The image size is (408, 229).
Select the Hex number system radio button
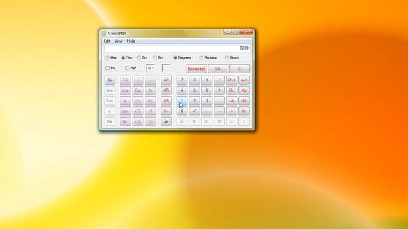coord(111,58)
